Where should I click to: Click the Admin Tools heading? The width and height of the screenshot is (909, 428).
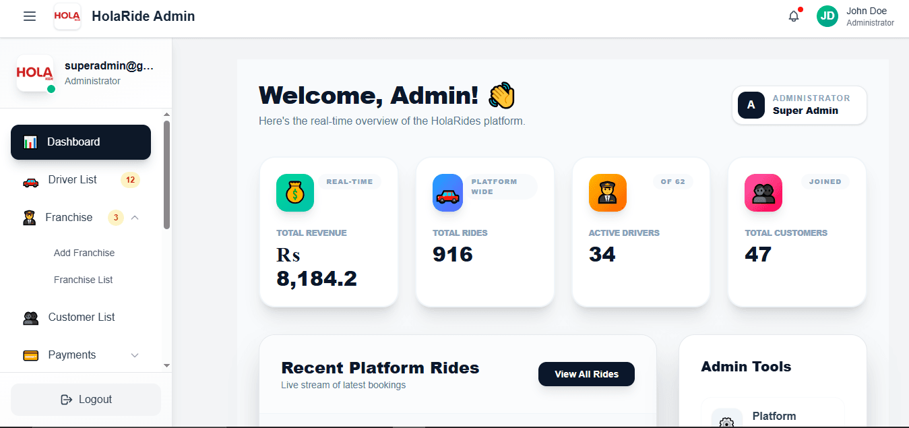point(746,367)
